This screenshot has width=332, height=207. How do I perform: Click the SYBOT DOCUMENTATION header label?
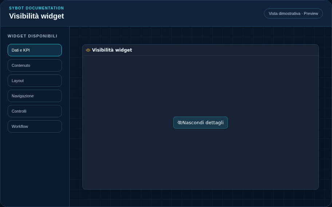(x=36, y=8)
